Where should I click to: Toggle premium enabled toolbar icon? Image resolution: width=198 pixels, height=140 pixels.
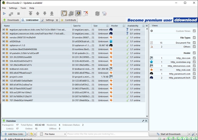(78, 13)
